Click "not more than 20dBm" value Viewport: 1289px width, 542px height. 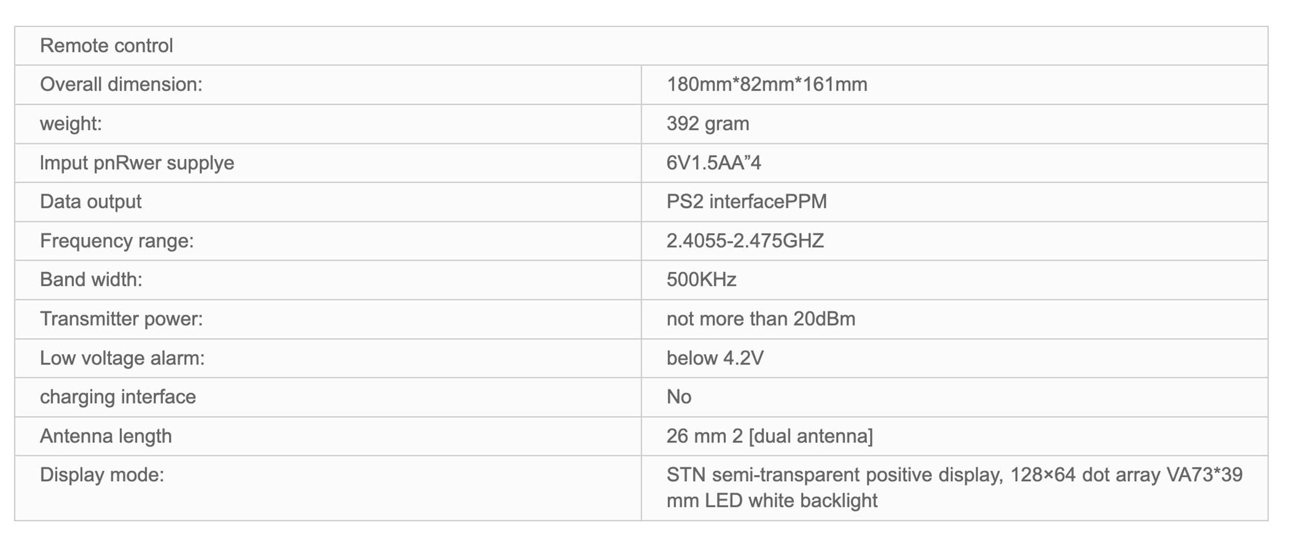[761, 319]
